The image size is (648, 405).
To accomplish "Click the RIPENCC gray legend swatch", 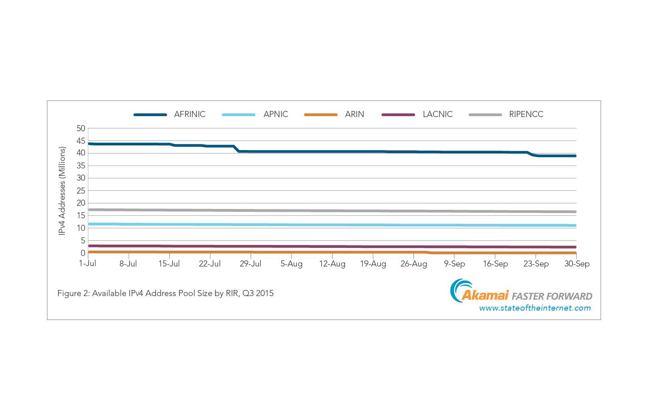I will 485,115.
